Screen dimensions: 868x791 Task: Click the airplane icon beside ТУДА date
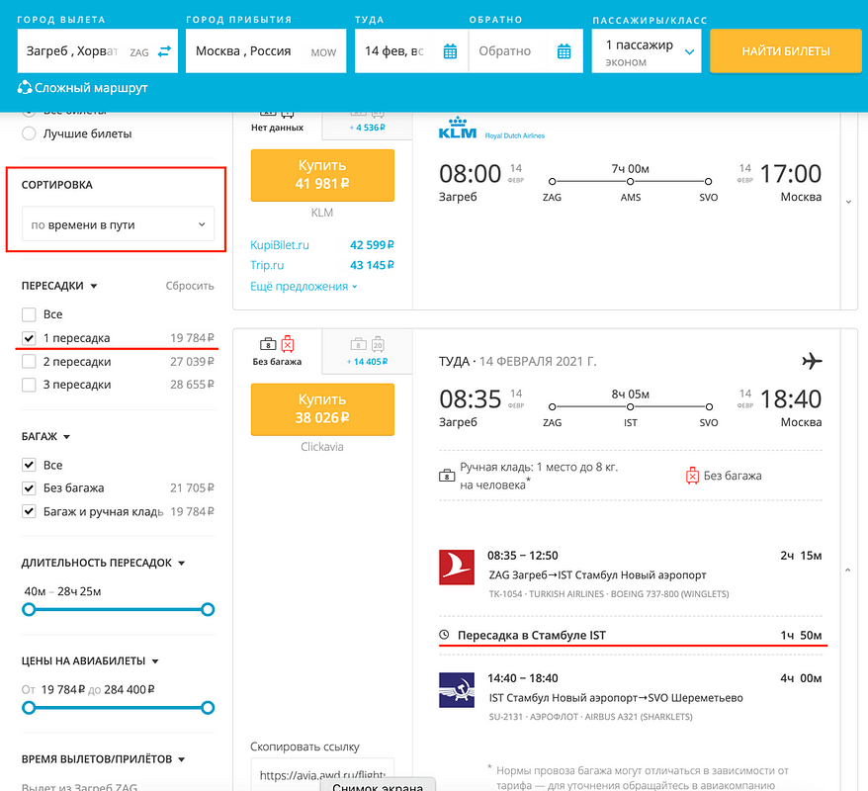coord(813,361)
